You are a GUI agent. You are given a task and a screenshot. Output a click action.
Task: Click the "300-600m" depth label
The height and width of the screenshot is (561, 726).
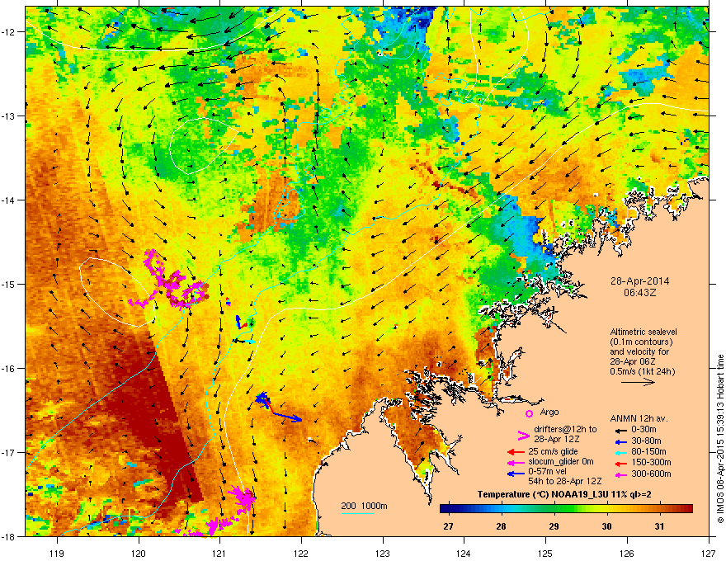(651, 474)
